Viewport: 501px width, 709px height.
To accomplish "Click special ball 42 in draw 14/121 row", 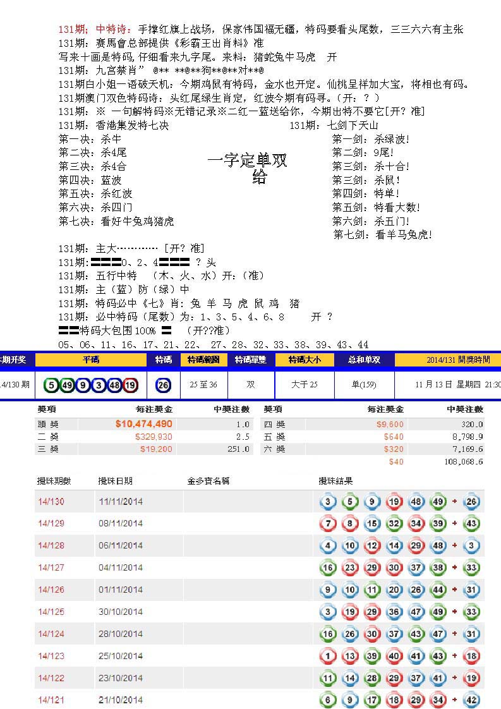I will pyautogui.click(x=471, y=700).
